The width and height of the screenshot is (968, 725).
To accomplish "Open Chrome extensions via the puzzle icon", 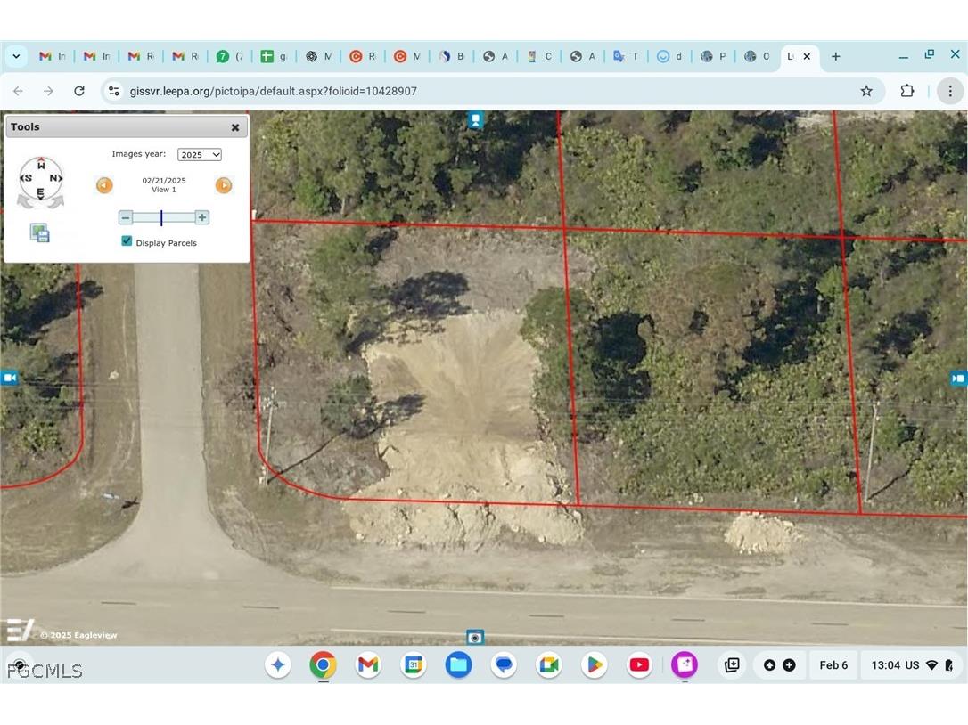I will [x=907, y=91].
